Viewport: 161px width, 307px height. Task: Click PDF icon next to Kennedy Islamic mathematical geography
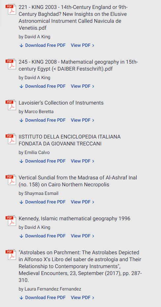tap(11, 221)
